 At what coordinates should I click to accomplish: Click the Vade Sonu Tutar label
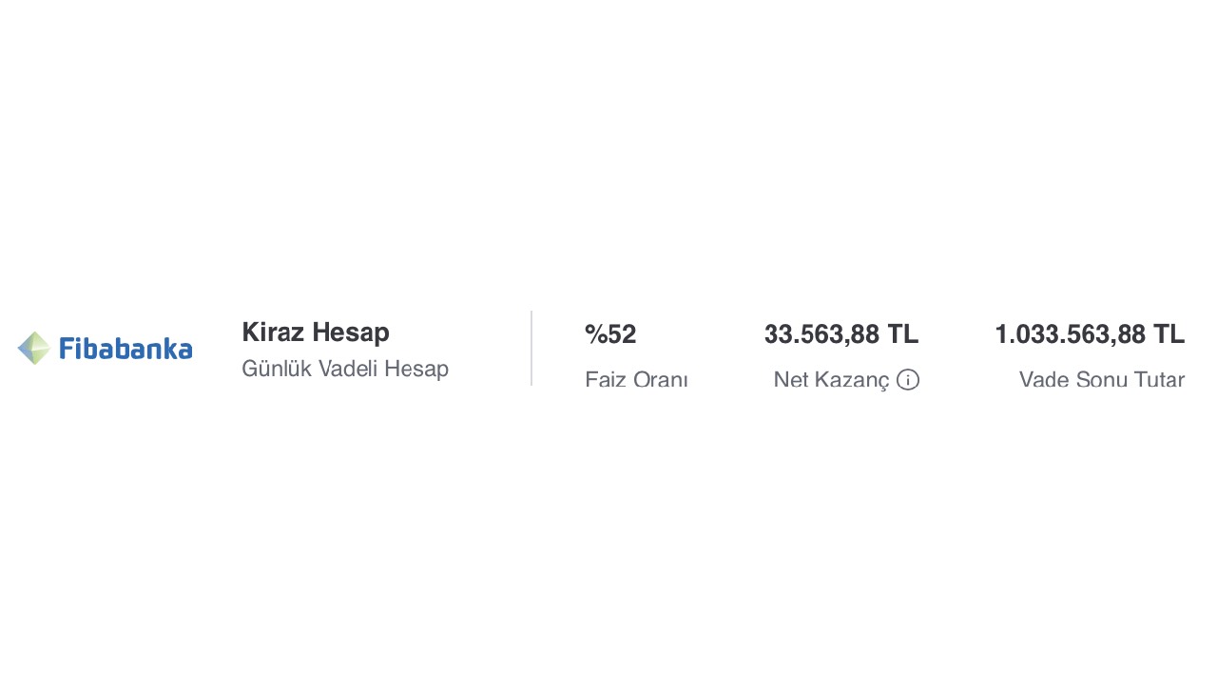(1102, 380)
